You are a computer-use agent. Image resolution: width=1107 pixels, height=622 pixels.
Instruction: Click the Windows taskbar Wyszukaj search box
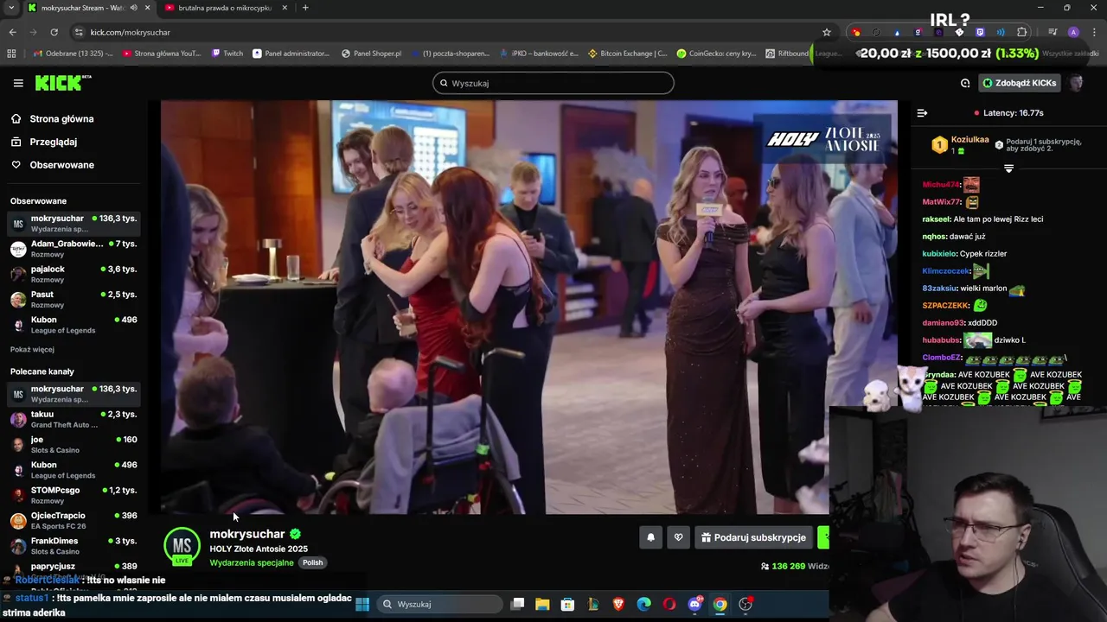pos(438,604)
